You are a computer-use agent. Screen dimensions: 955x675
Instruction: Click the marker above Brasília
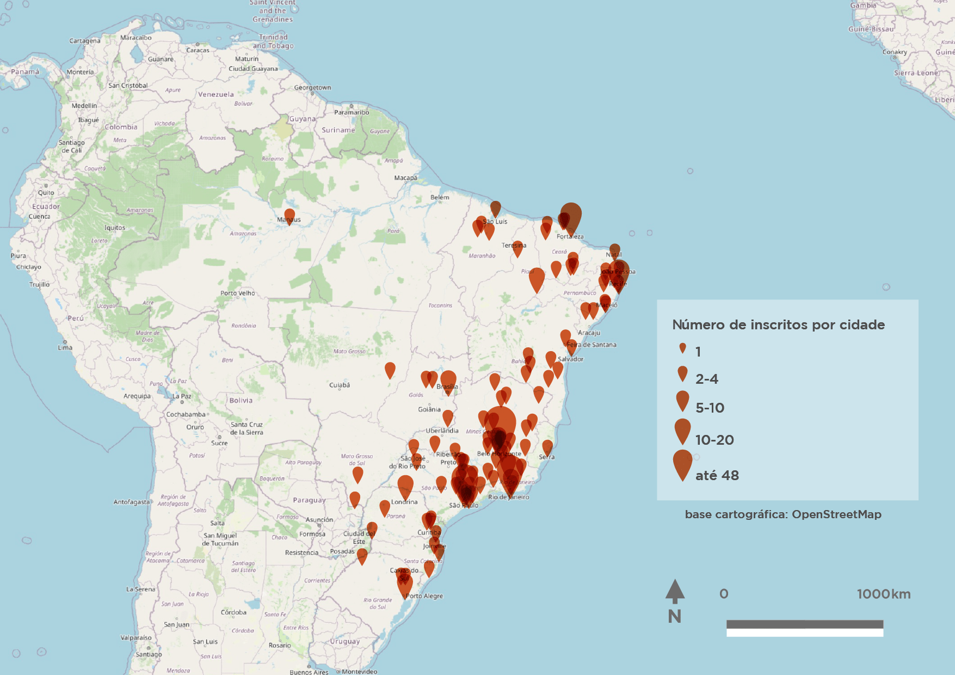tap(448, 380)
